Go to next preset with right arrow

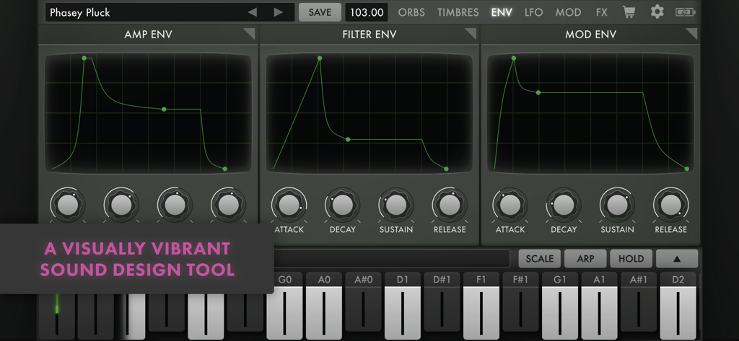279,12
